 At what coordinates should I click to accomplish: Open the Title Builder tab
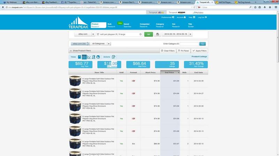point(191,25)
